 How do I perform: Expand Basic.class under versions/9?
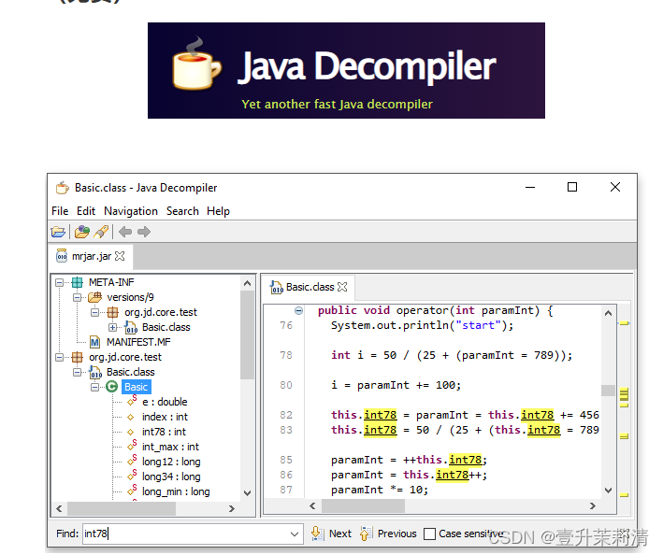(112, 327)
